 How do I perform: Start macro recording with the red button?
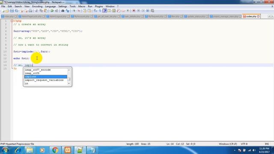(x=134, y=11)
